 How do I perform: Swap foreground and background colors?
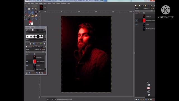32,21
